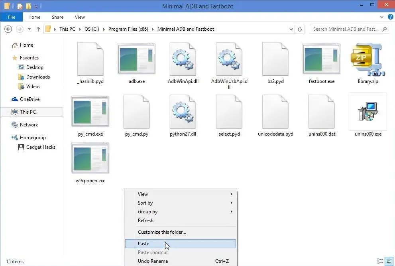Open Explorer help question mark

[391, 17]
